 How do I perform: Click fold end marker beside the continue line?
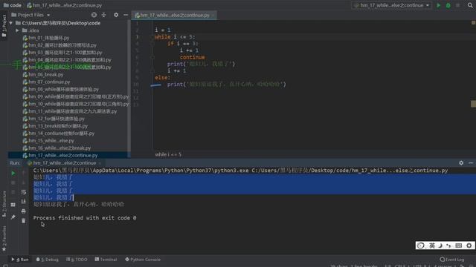point(152,57)
